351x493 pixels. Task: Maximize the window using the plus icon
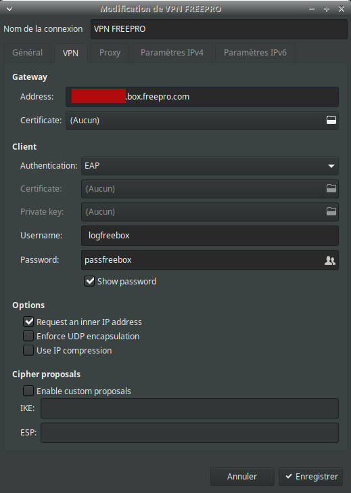(x=327, y=9)
